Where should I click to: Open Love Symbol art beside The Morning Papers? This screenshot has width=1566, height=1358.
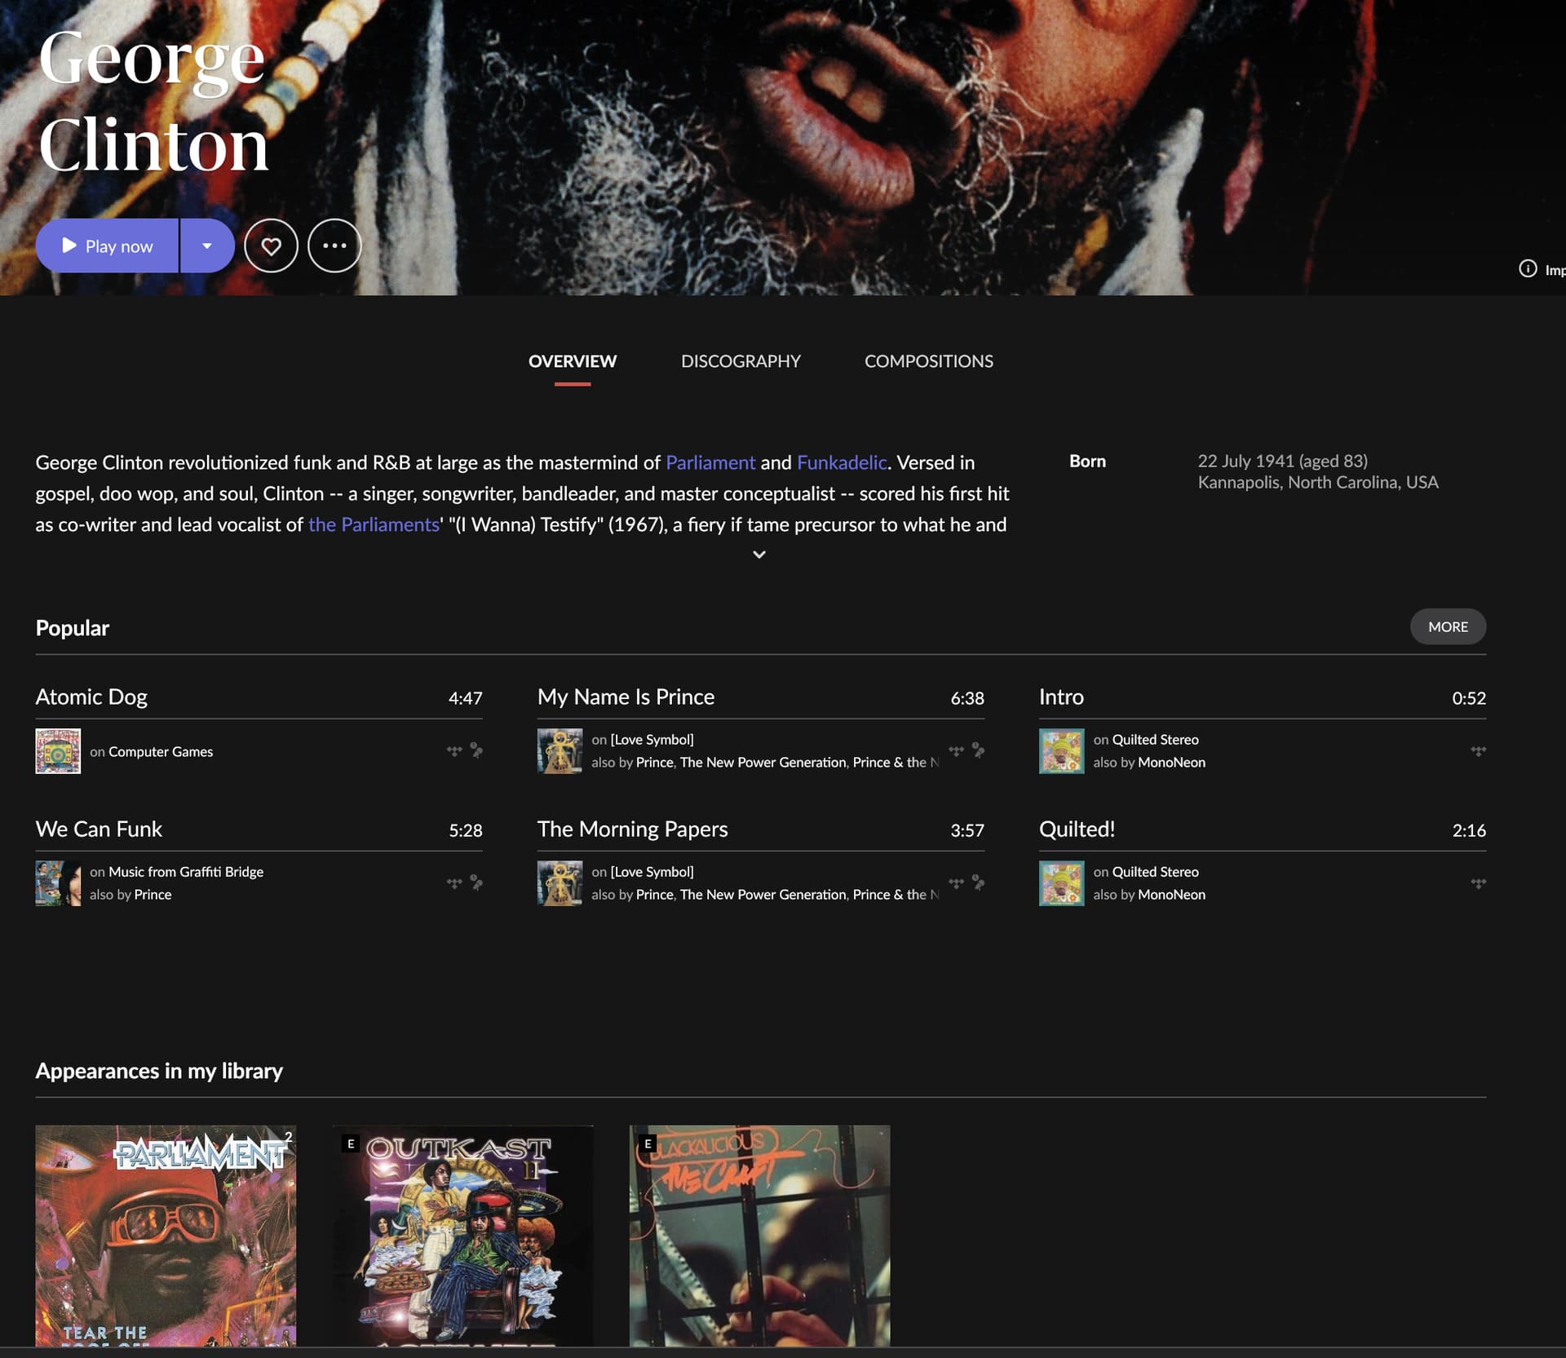560,883
